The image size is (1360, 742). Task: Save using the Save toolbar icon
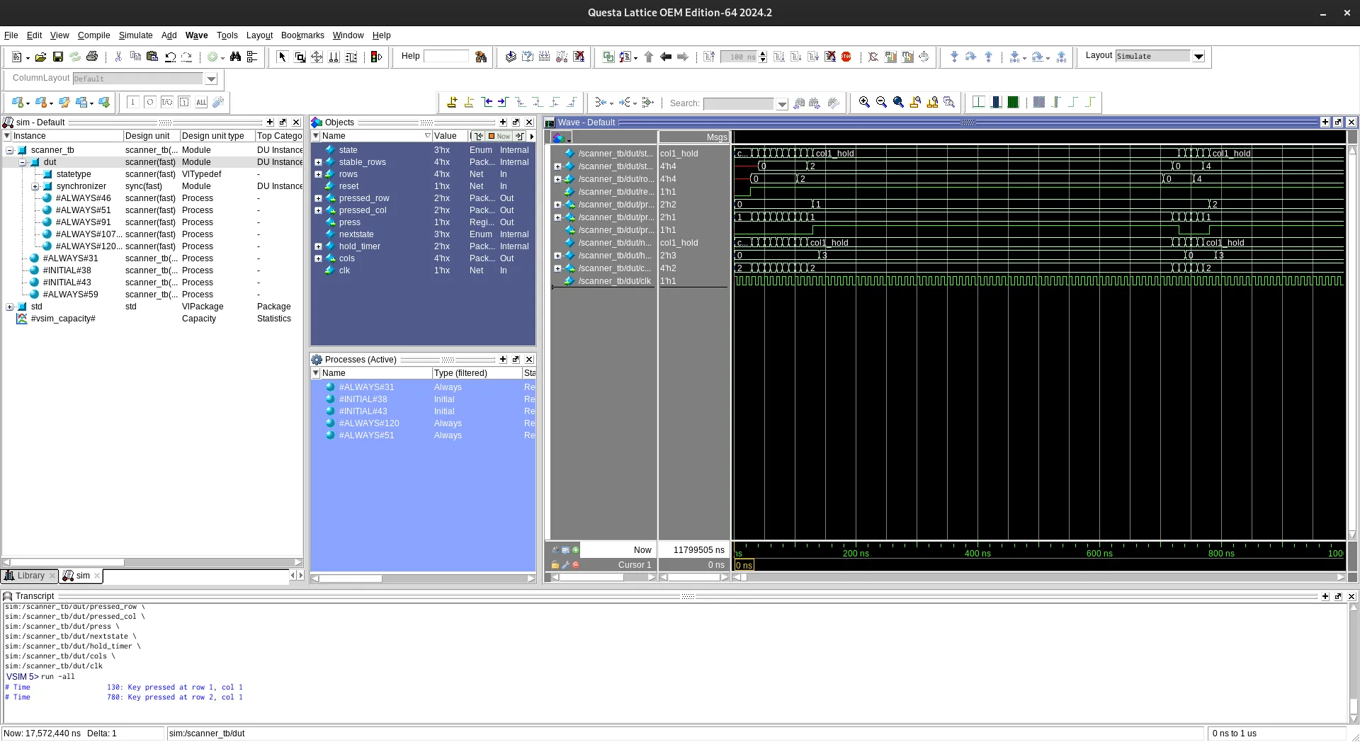[58, 57]
